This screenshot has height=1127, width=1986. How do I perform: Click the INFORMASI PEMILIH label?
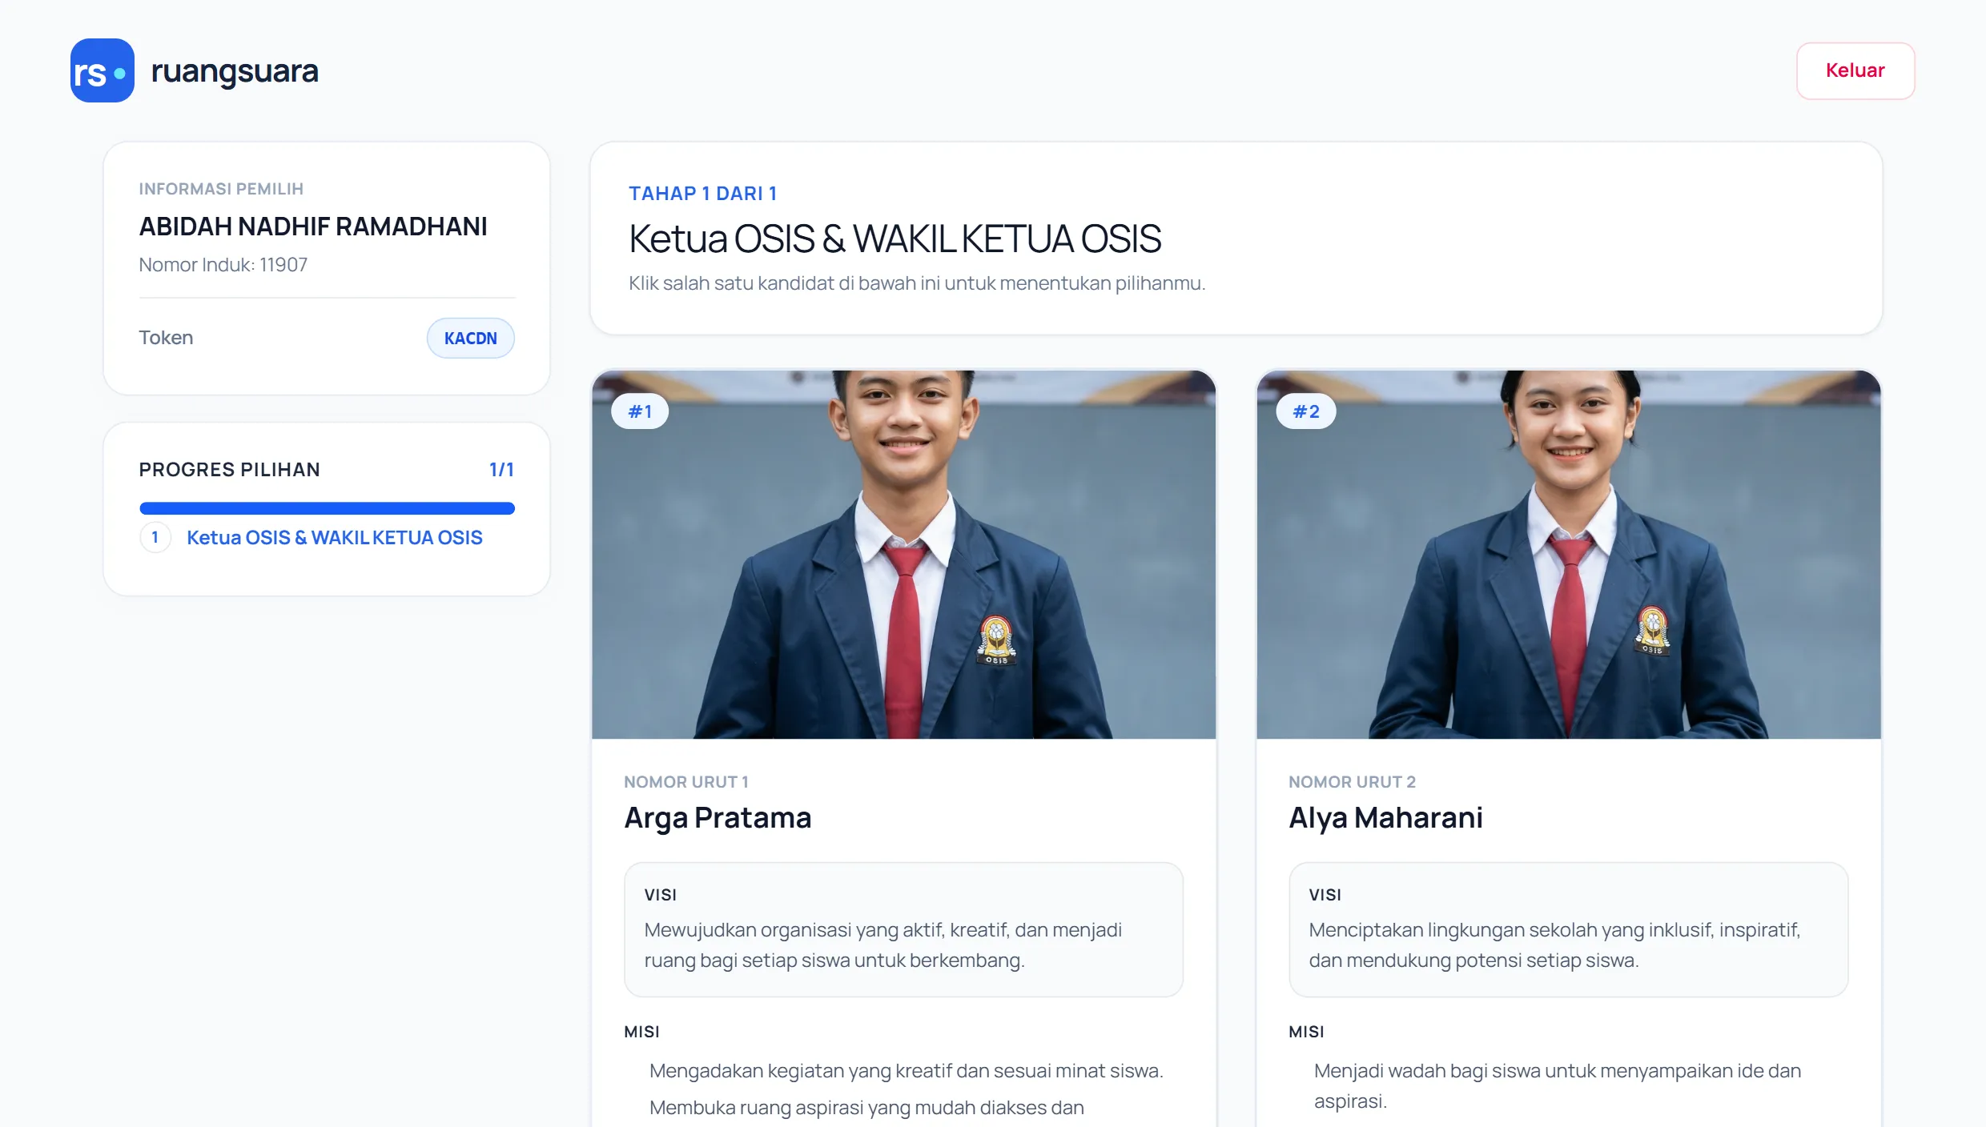pyautogui.click(x=221, y=189)
